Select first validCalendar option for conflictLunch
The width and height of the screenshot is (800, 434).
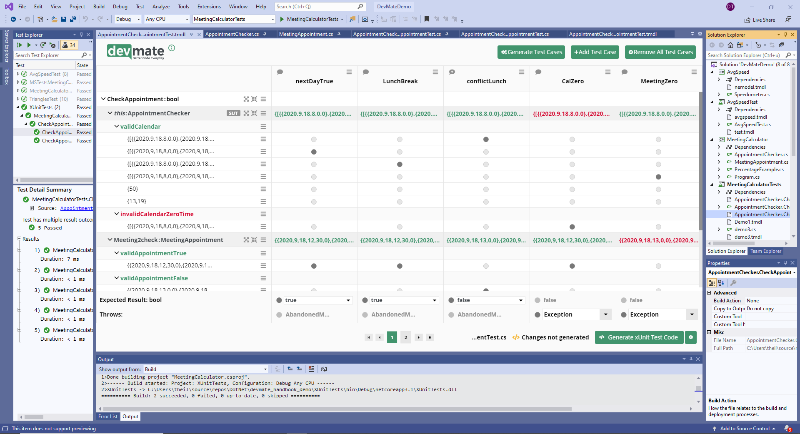click(486, 140)
